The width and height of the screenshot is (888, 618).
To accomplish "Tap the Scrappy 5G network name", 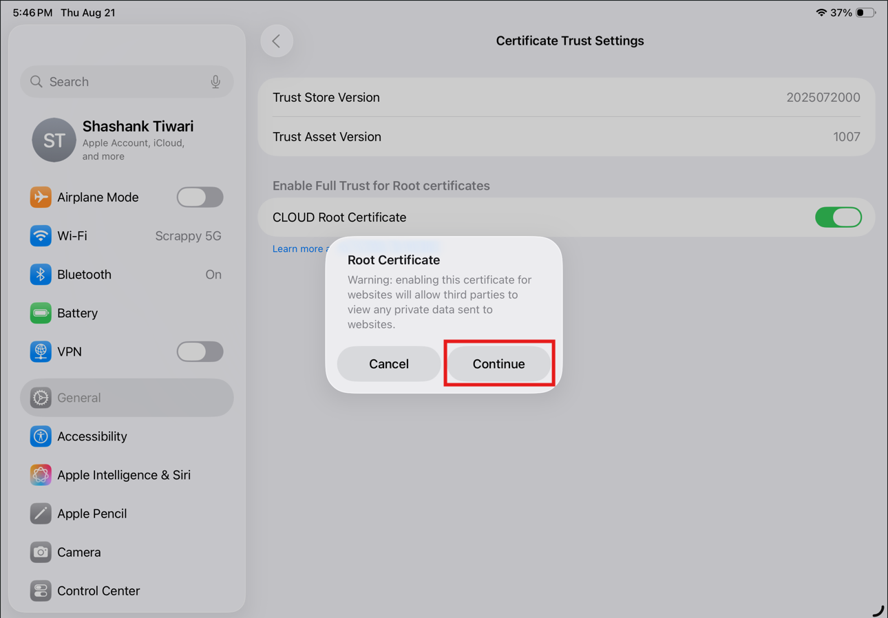I will coord(189,236).
